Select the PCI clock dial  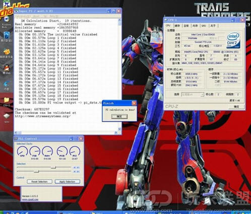75,151
